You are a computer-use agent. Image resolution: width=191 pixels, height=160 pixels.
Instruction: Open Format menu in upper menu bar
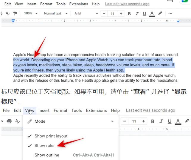46,4
